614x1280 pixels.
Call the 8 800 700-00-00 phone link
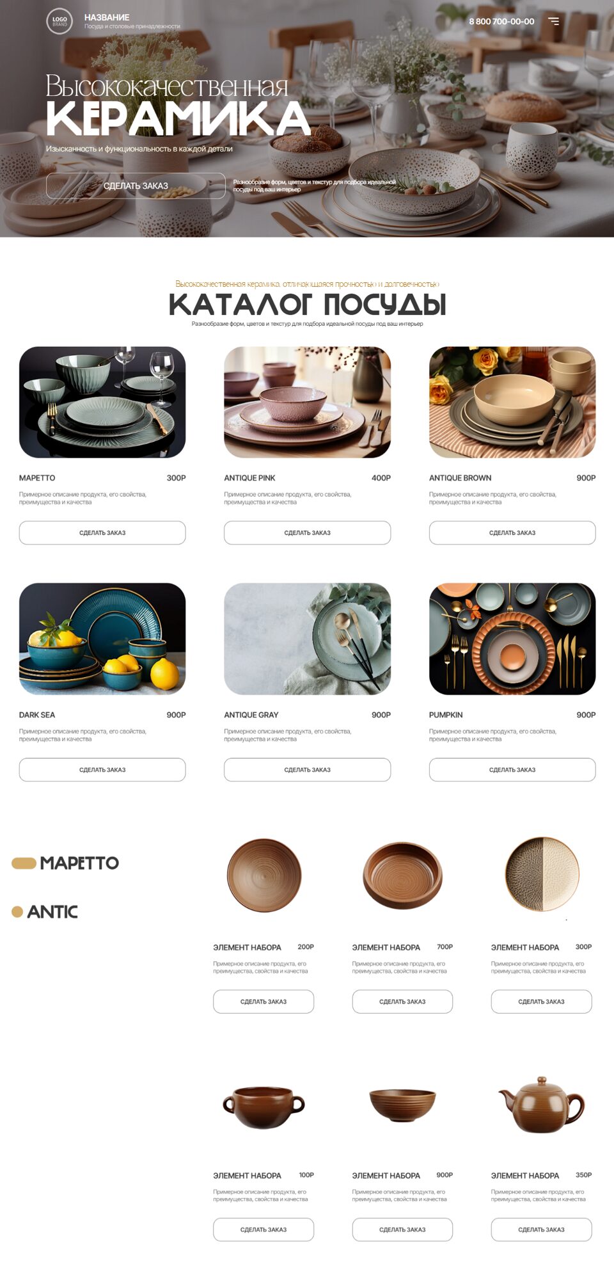(x=501, y=21)
